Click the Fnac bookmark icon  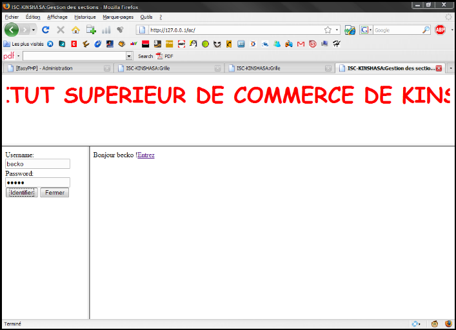[169, 44]
